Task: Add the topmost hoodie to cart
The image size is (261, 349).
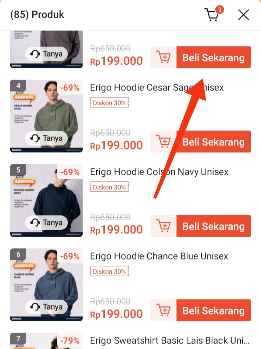Action: 163,57
